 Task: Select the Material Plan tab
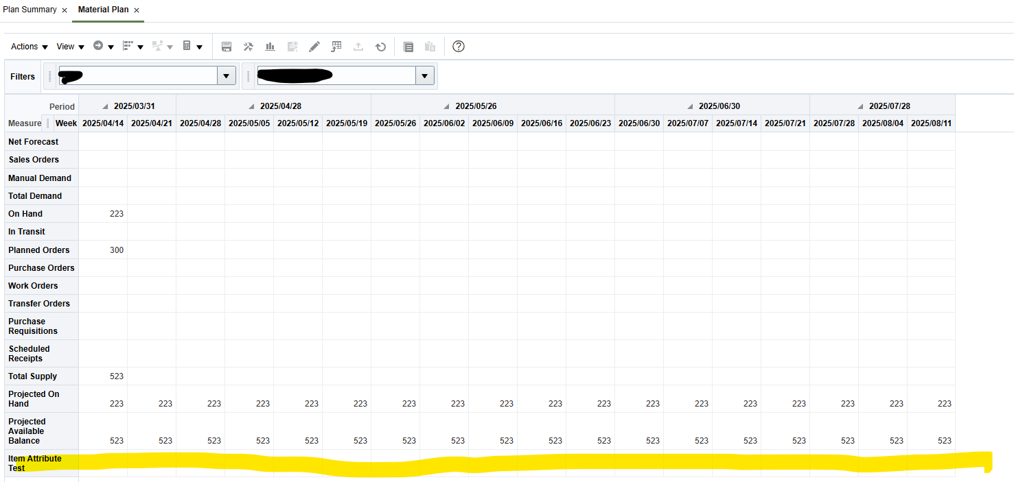pos(103,10)
